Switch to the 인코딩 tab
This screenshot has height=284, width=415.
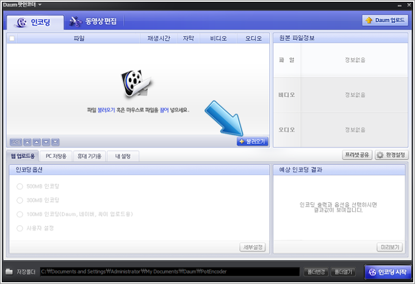[35, 22]
